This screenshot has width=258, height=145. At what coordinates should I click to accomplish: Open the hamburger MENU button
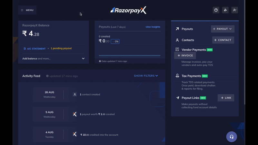pos(27,10)
